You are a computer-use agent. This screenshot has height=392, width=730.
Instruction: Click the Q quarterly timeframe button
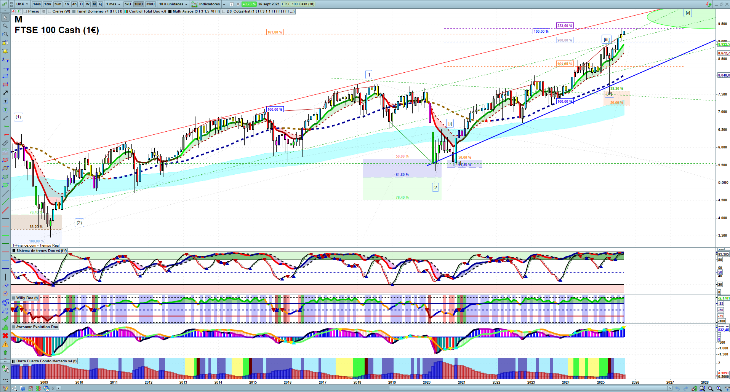click(101, 4)
